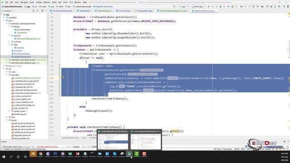Open the File menu
Viewport: 290px width, 163px height.
tap(7, 2)
